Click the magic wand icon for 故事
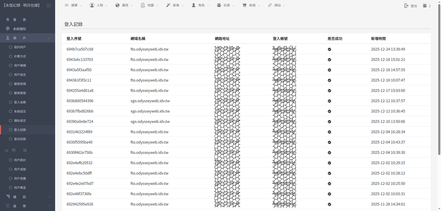 pyautogui.click(x=168, y=5)
